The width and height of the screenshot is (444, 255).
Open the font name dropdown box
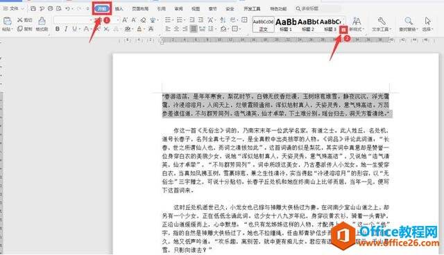point(73,20)
